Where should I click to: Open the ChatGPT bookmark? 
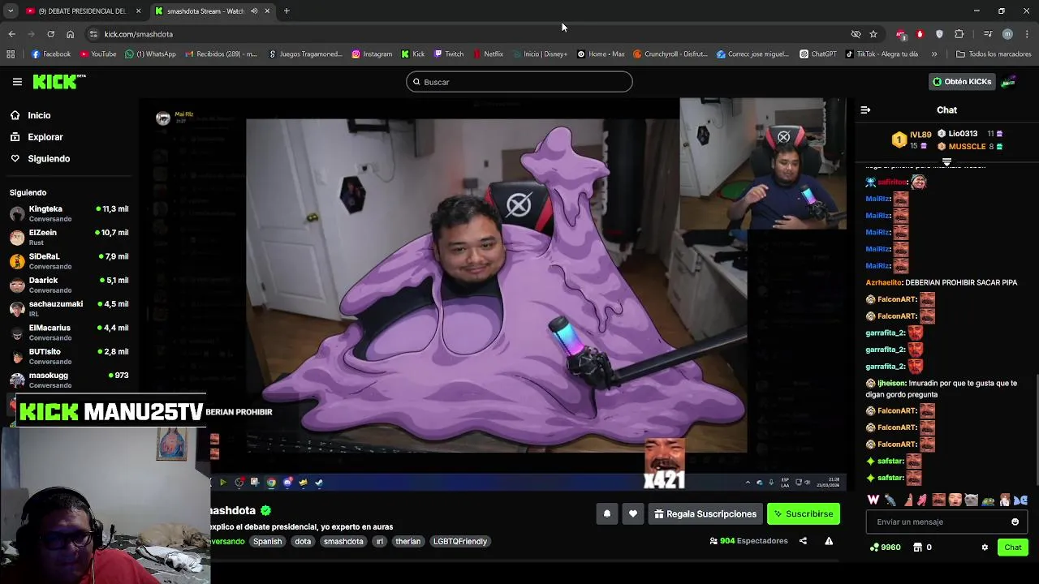(818, 54)
